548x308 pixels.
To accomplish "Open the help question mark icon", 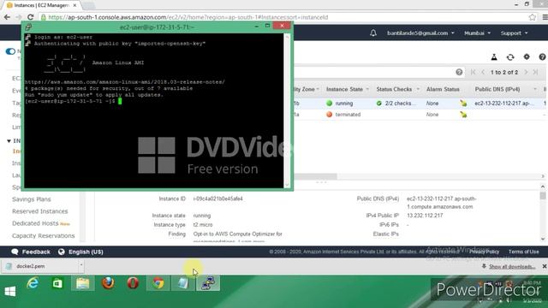I will 542,57.
